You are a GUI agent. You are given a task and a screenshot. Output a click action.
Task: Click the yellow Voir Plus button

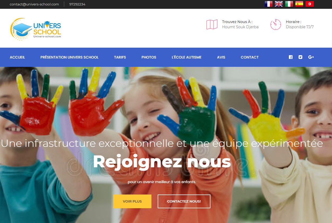(132, 201)
